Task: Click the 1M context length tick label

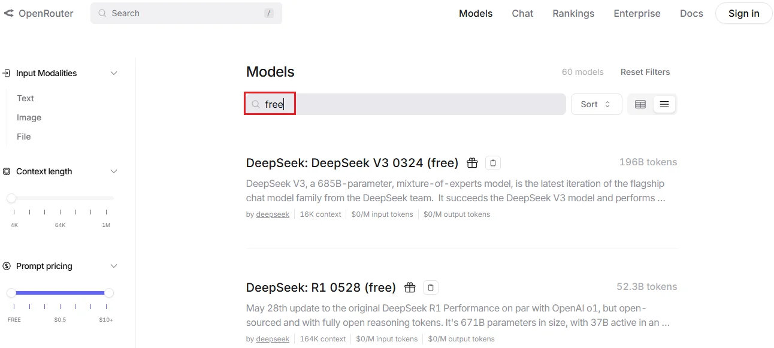Action: click(106, 225)
